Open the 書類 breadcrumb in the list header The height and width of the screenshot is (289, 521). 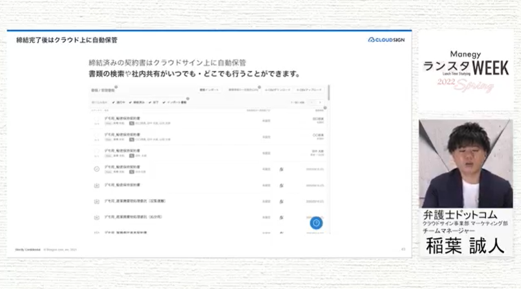(95, 90)
